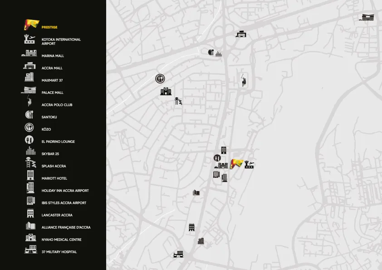Viewport: 382px width, 270px height.
Task: Click the El Padrino Lounge icon in the legend
Action: (29, 140)
